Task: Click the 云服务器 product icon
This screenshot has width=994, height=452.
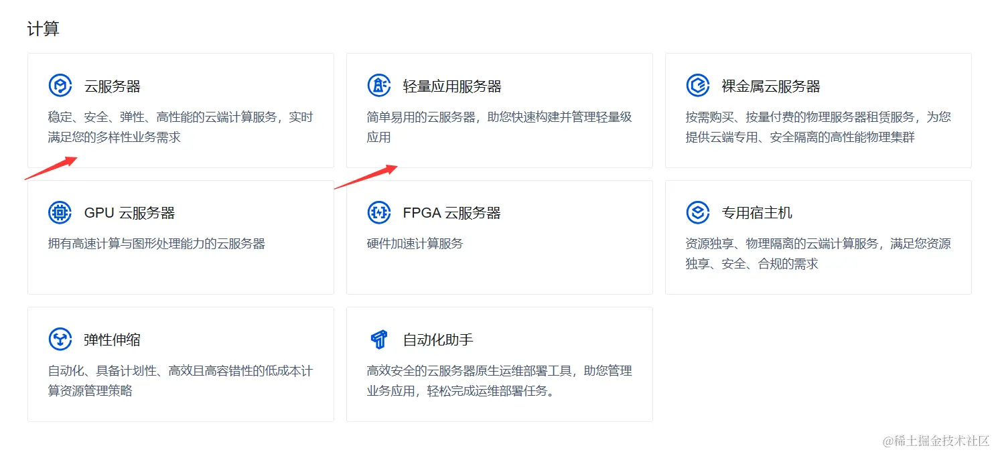Action: (x=60, y=86)
